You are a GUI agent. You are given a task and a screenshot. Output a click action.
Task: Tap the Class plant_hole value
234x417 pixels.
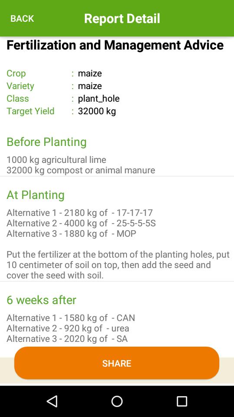tap(99, 99)
